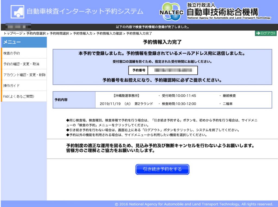This screenshot has width=278, height=207.
Task: Click 予約内容選択 in the breadcrumb trail
Action: coord(36,33)
